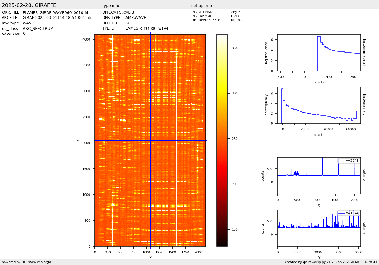Click the colorbar's 200 tick label
Image resolution: width=379 pixels, height=265 pixels.
pos(235,184)
